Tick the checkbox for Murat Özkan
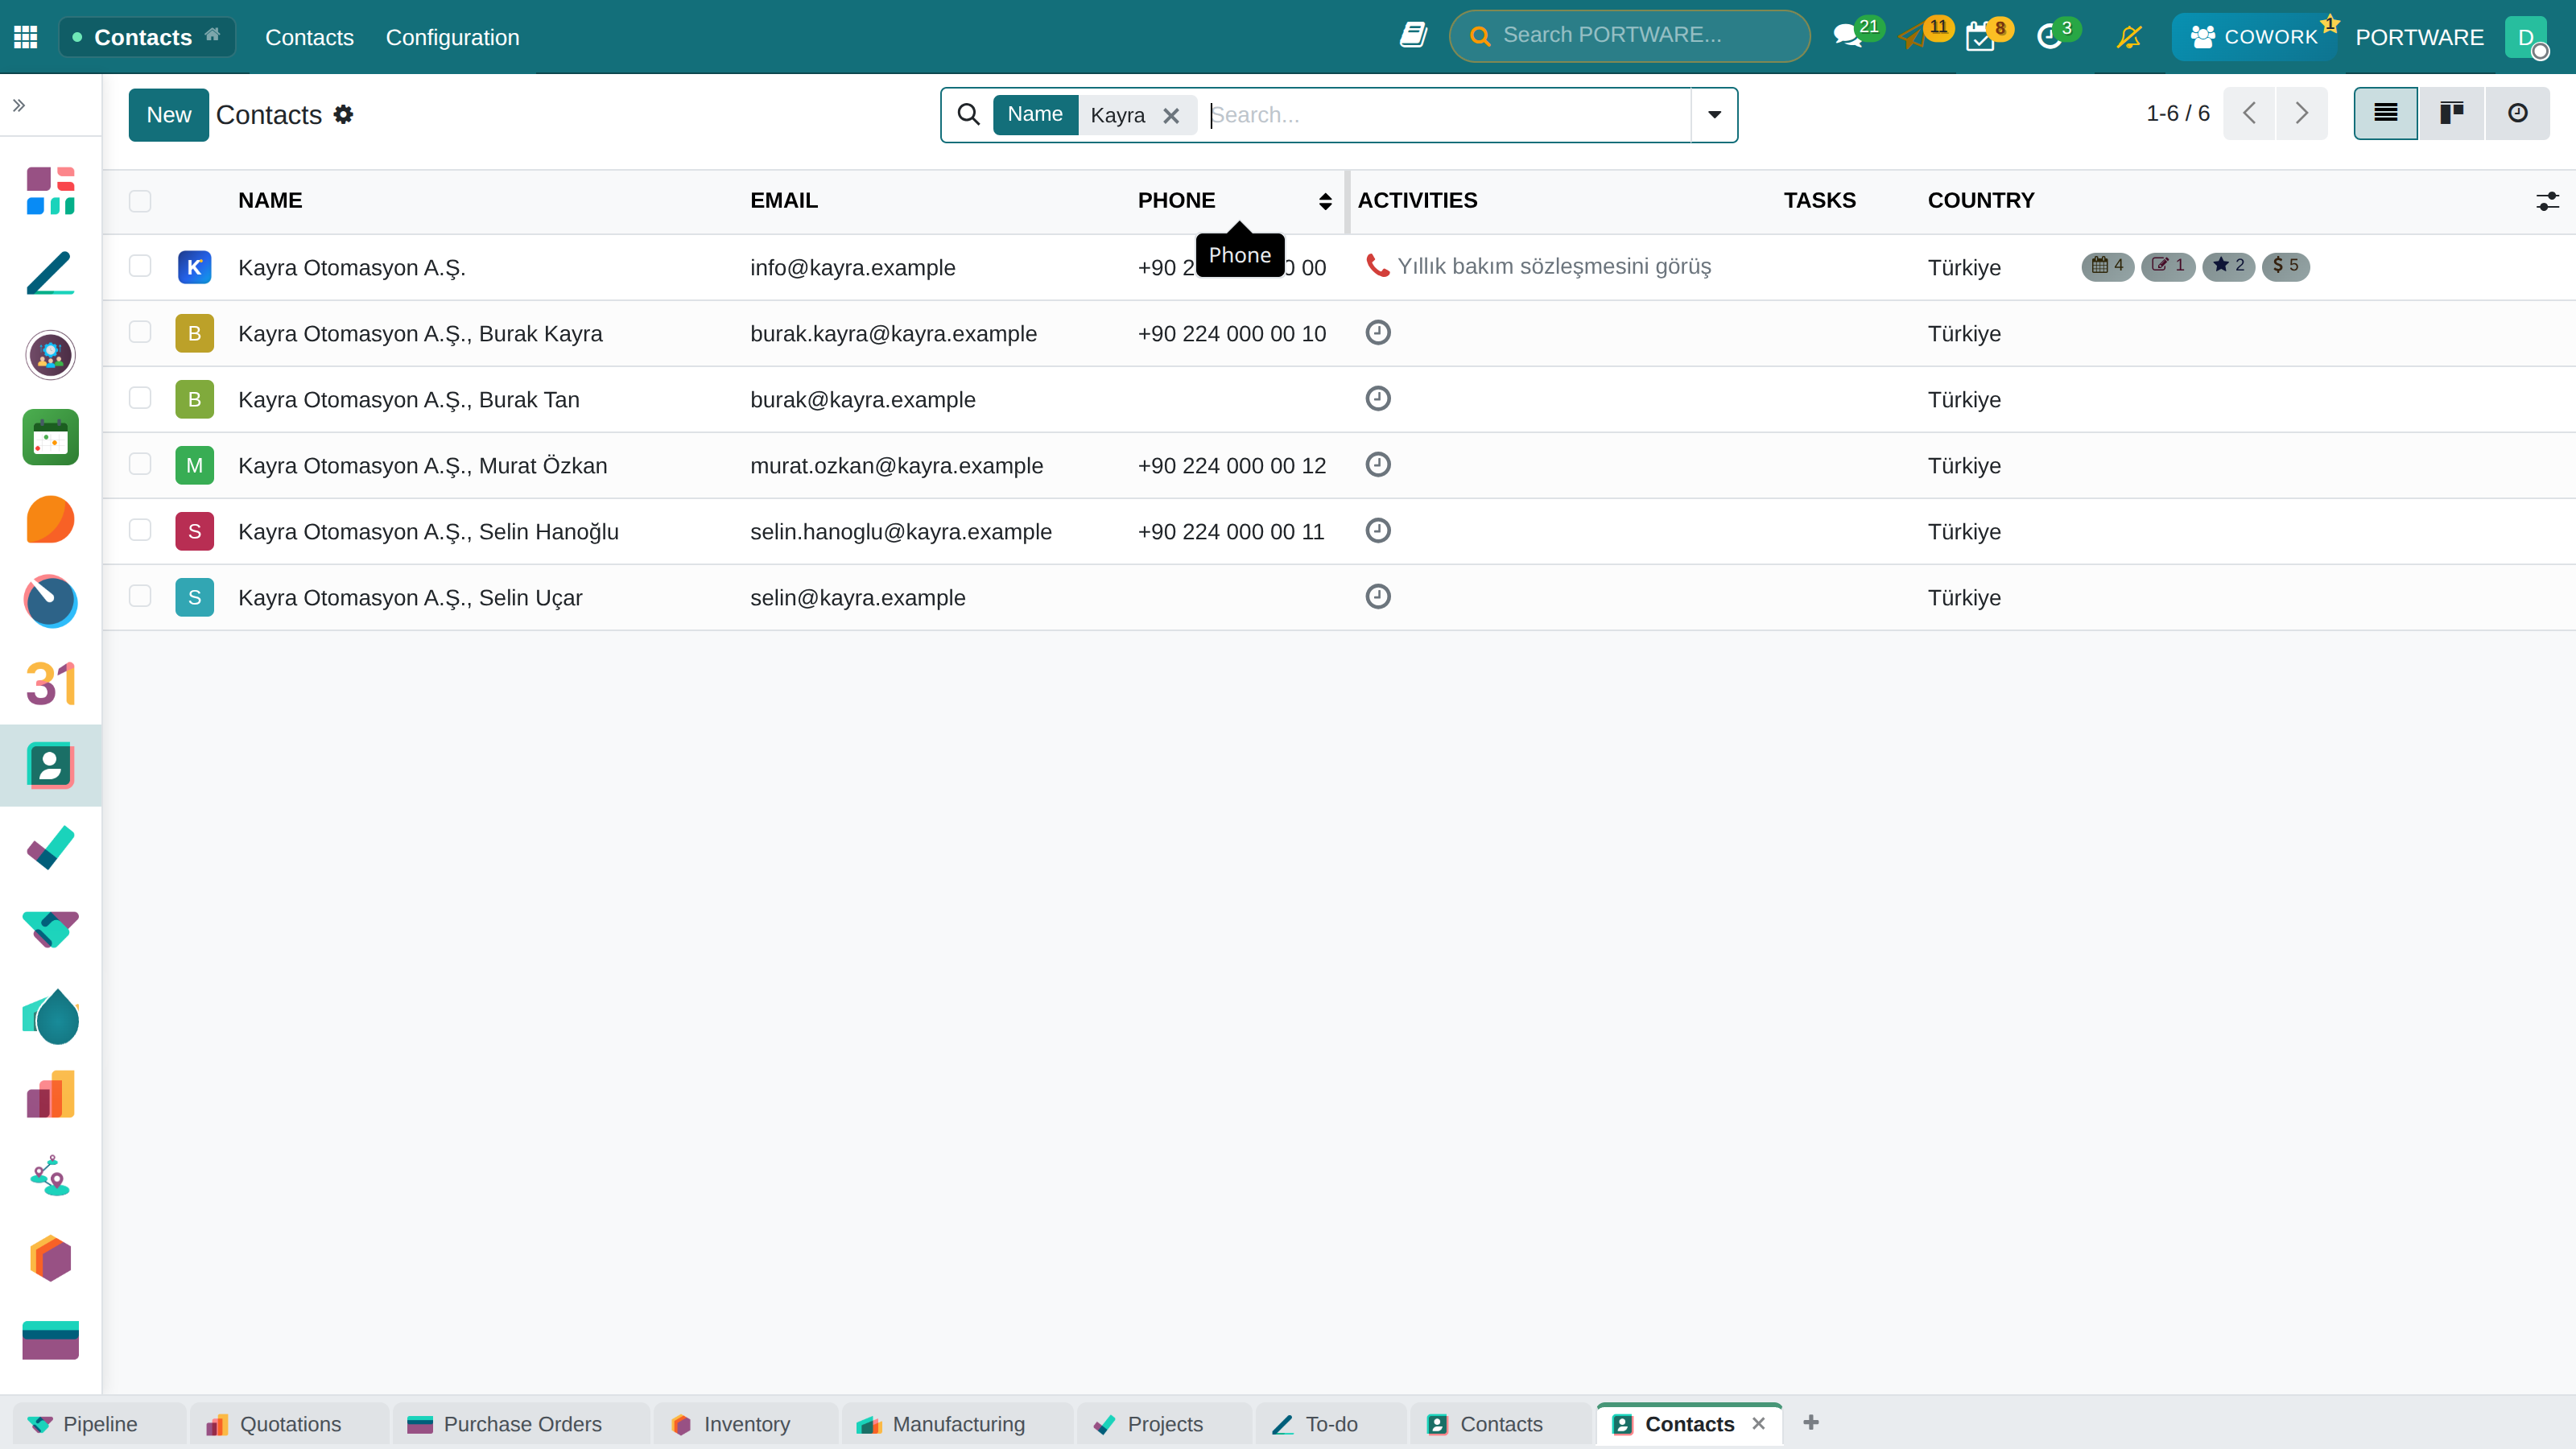2576x1449 pixels. pyautogui.click(x=140, y=464)
